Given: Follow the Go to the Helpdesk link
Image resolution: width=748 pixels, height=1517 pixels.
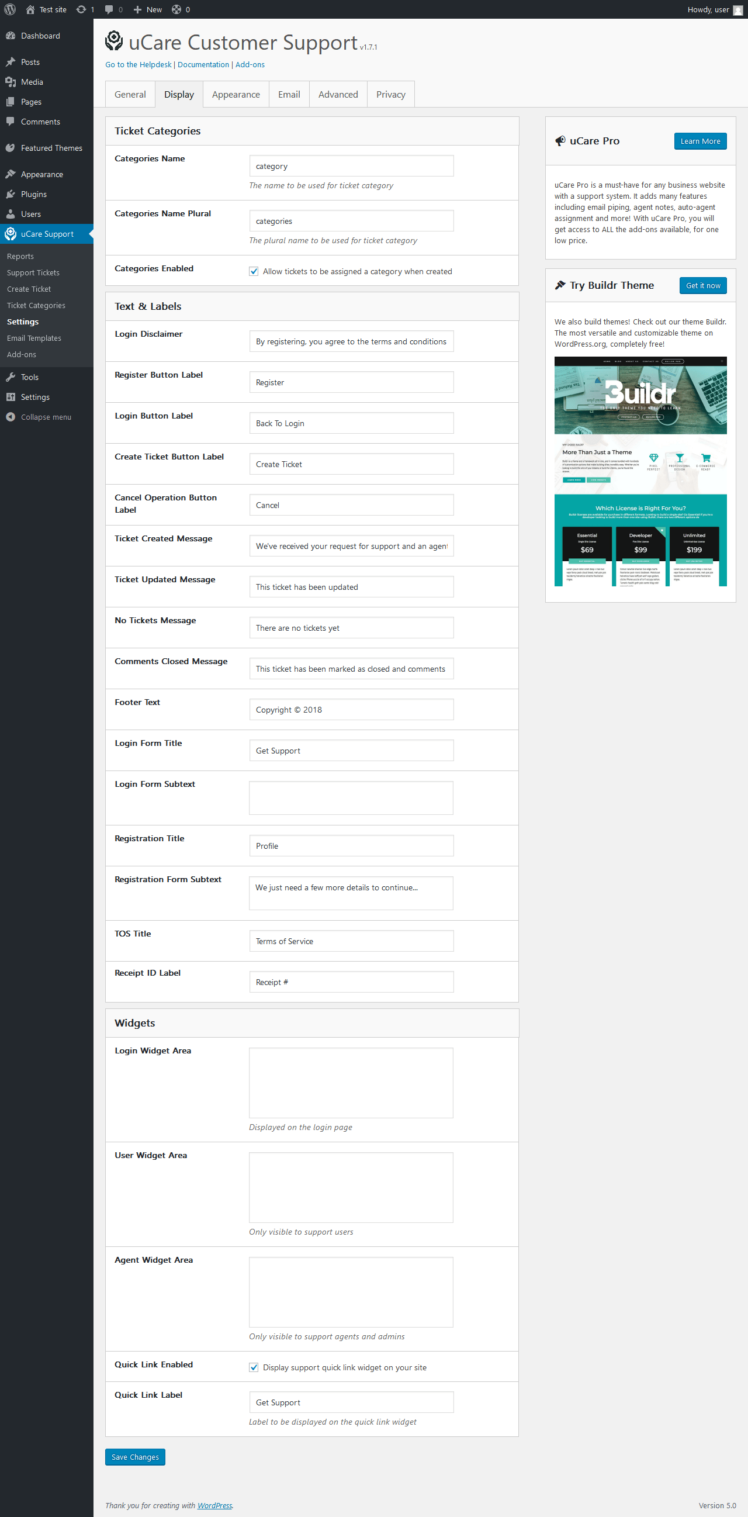Looking at the screenshot, I should coord(138,65).
